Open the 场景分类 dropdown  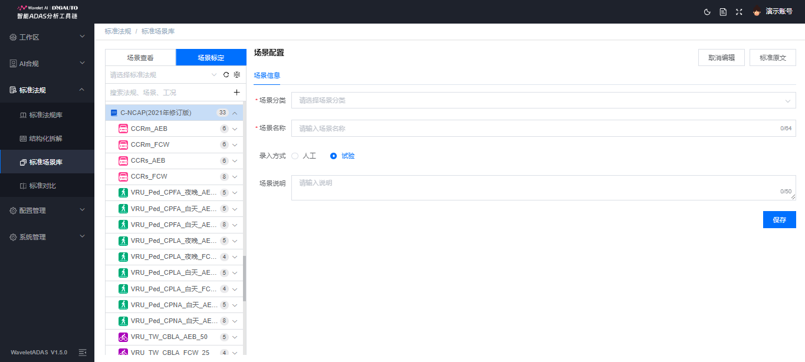(544, 100)
